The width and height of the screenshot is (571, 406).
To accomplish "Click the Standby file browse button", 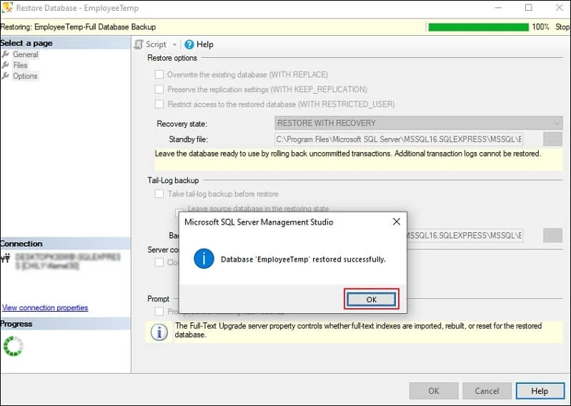I will (x=552, y=139).
